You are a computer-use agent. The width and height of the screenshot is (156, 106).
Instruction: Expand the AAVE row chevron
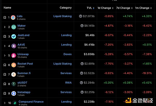5,46
